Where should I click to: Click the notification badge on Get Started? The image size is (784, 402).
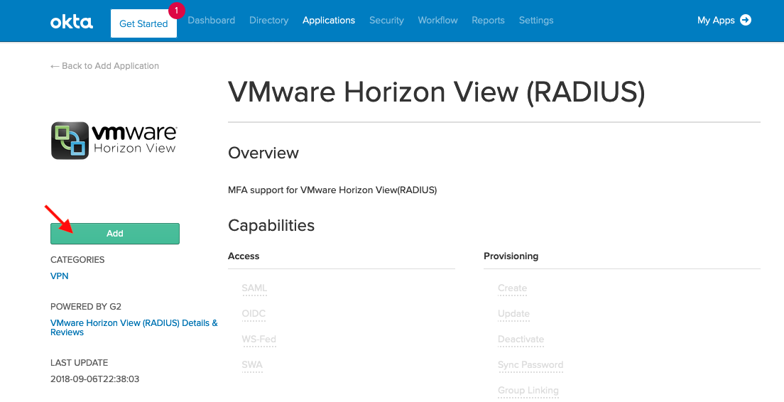pos(176,11)
